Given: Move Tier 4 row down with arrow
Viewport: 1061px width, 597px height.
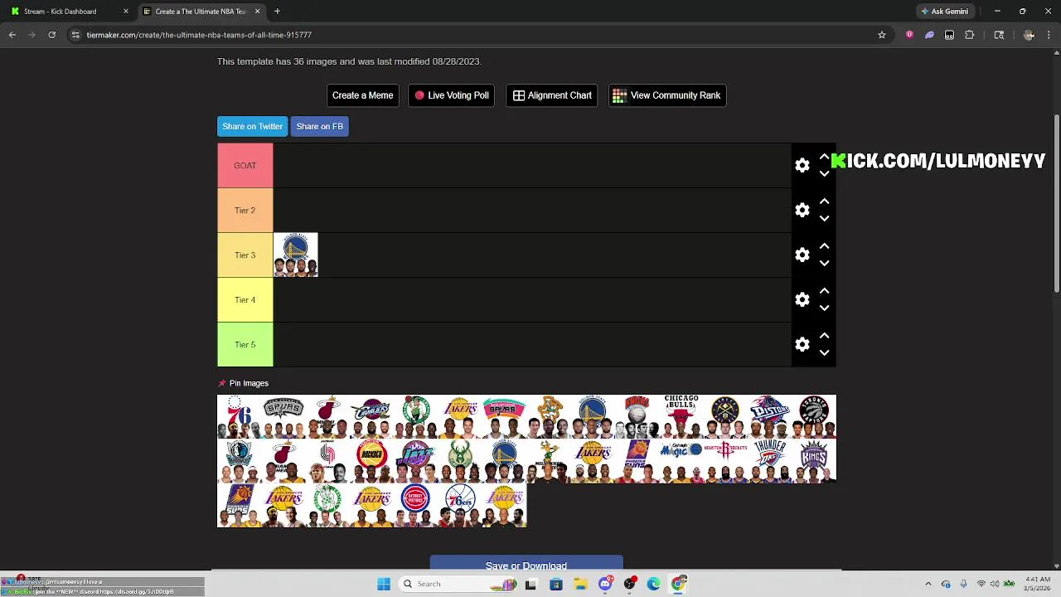Looking at the screenshot, I should click(x=824, y=308).
